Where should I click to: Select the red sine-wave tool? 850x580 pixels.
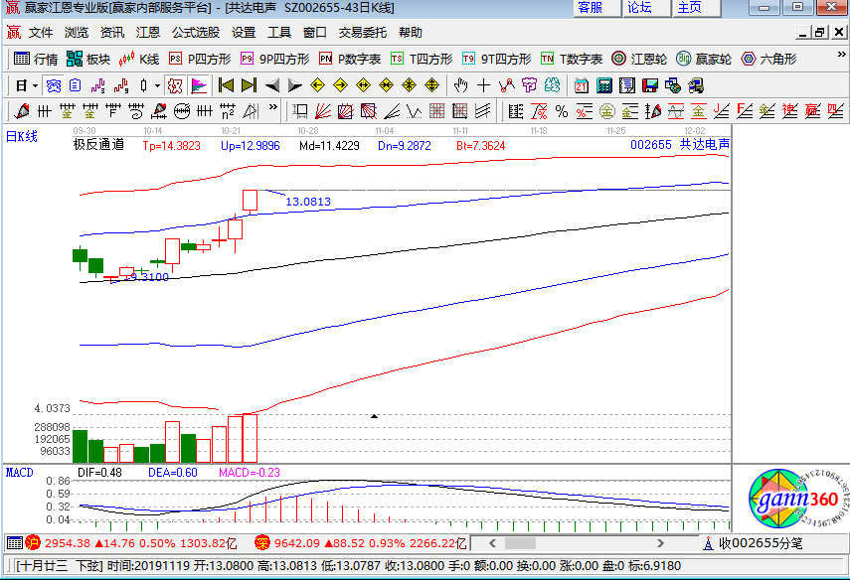tap(675, 111)
